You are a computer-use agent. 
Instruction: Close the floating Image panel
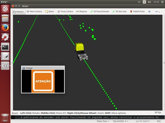click(x=63, y=68)
